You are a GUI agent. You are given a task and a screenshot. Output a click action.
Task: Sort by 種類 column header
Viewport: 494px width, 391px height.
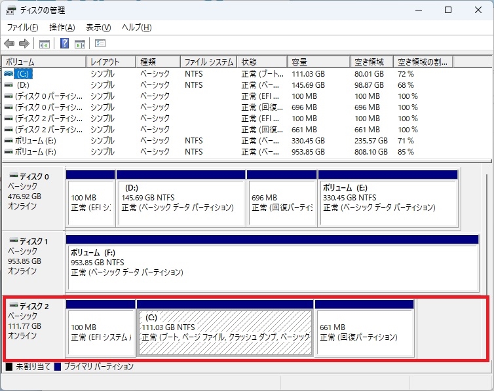point(158,62)
